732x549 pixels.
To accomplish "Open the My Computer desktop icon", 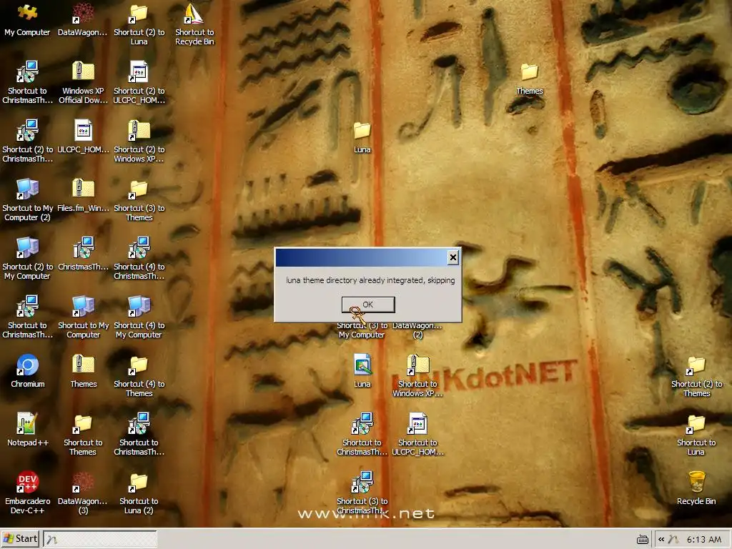I will (x=27, y=19).
